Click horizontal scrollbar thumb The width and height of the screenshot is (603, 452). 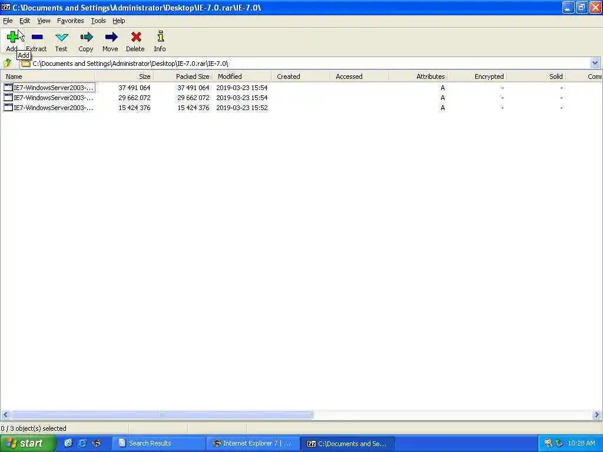(x=162, y=415)
